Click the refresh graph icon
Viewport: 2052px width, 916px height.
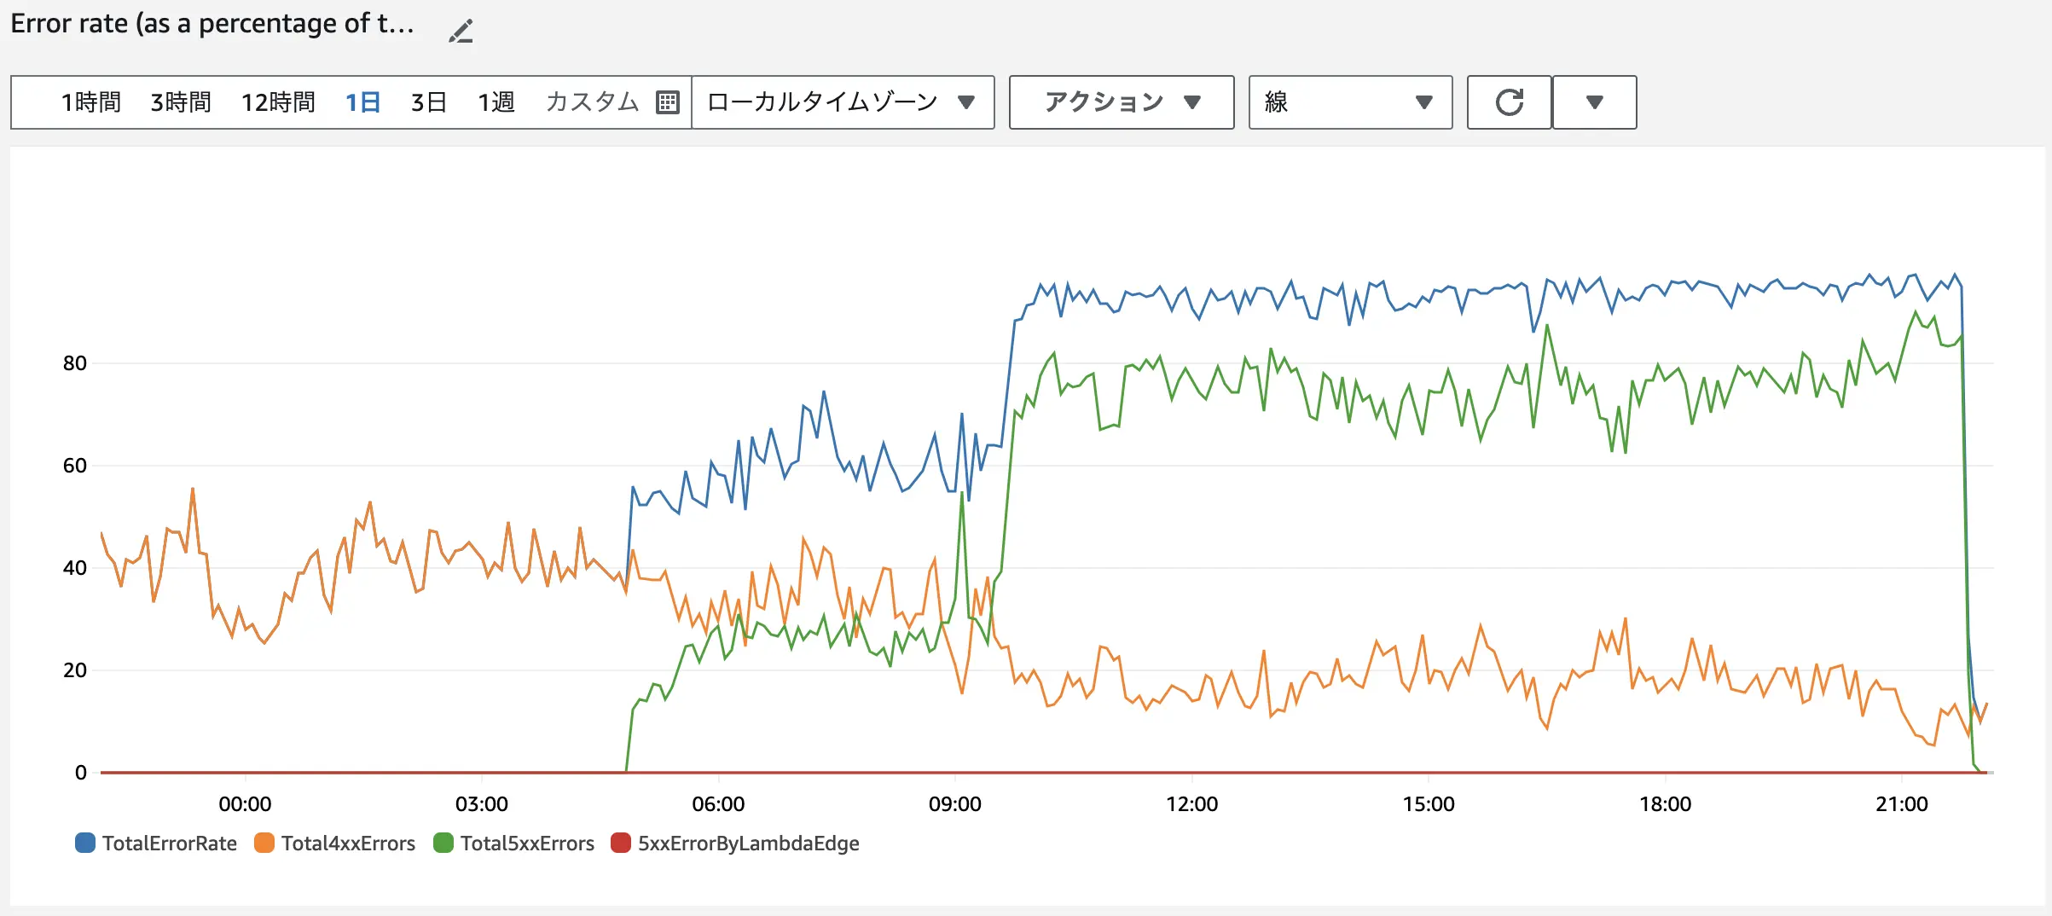pyautogui.click(x=1509, y=102)
